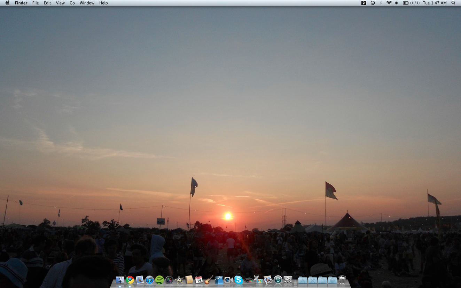This screenshot has height=288, width=461.
Task: Open Photo Booth camera lens icon in Dock
Action: click(169, 280)
